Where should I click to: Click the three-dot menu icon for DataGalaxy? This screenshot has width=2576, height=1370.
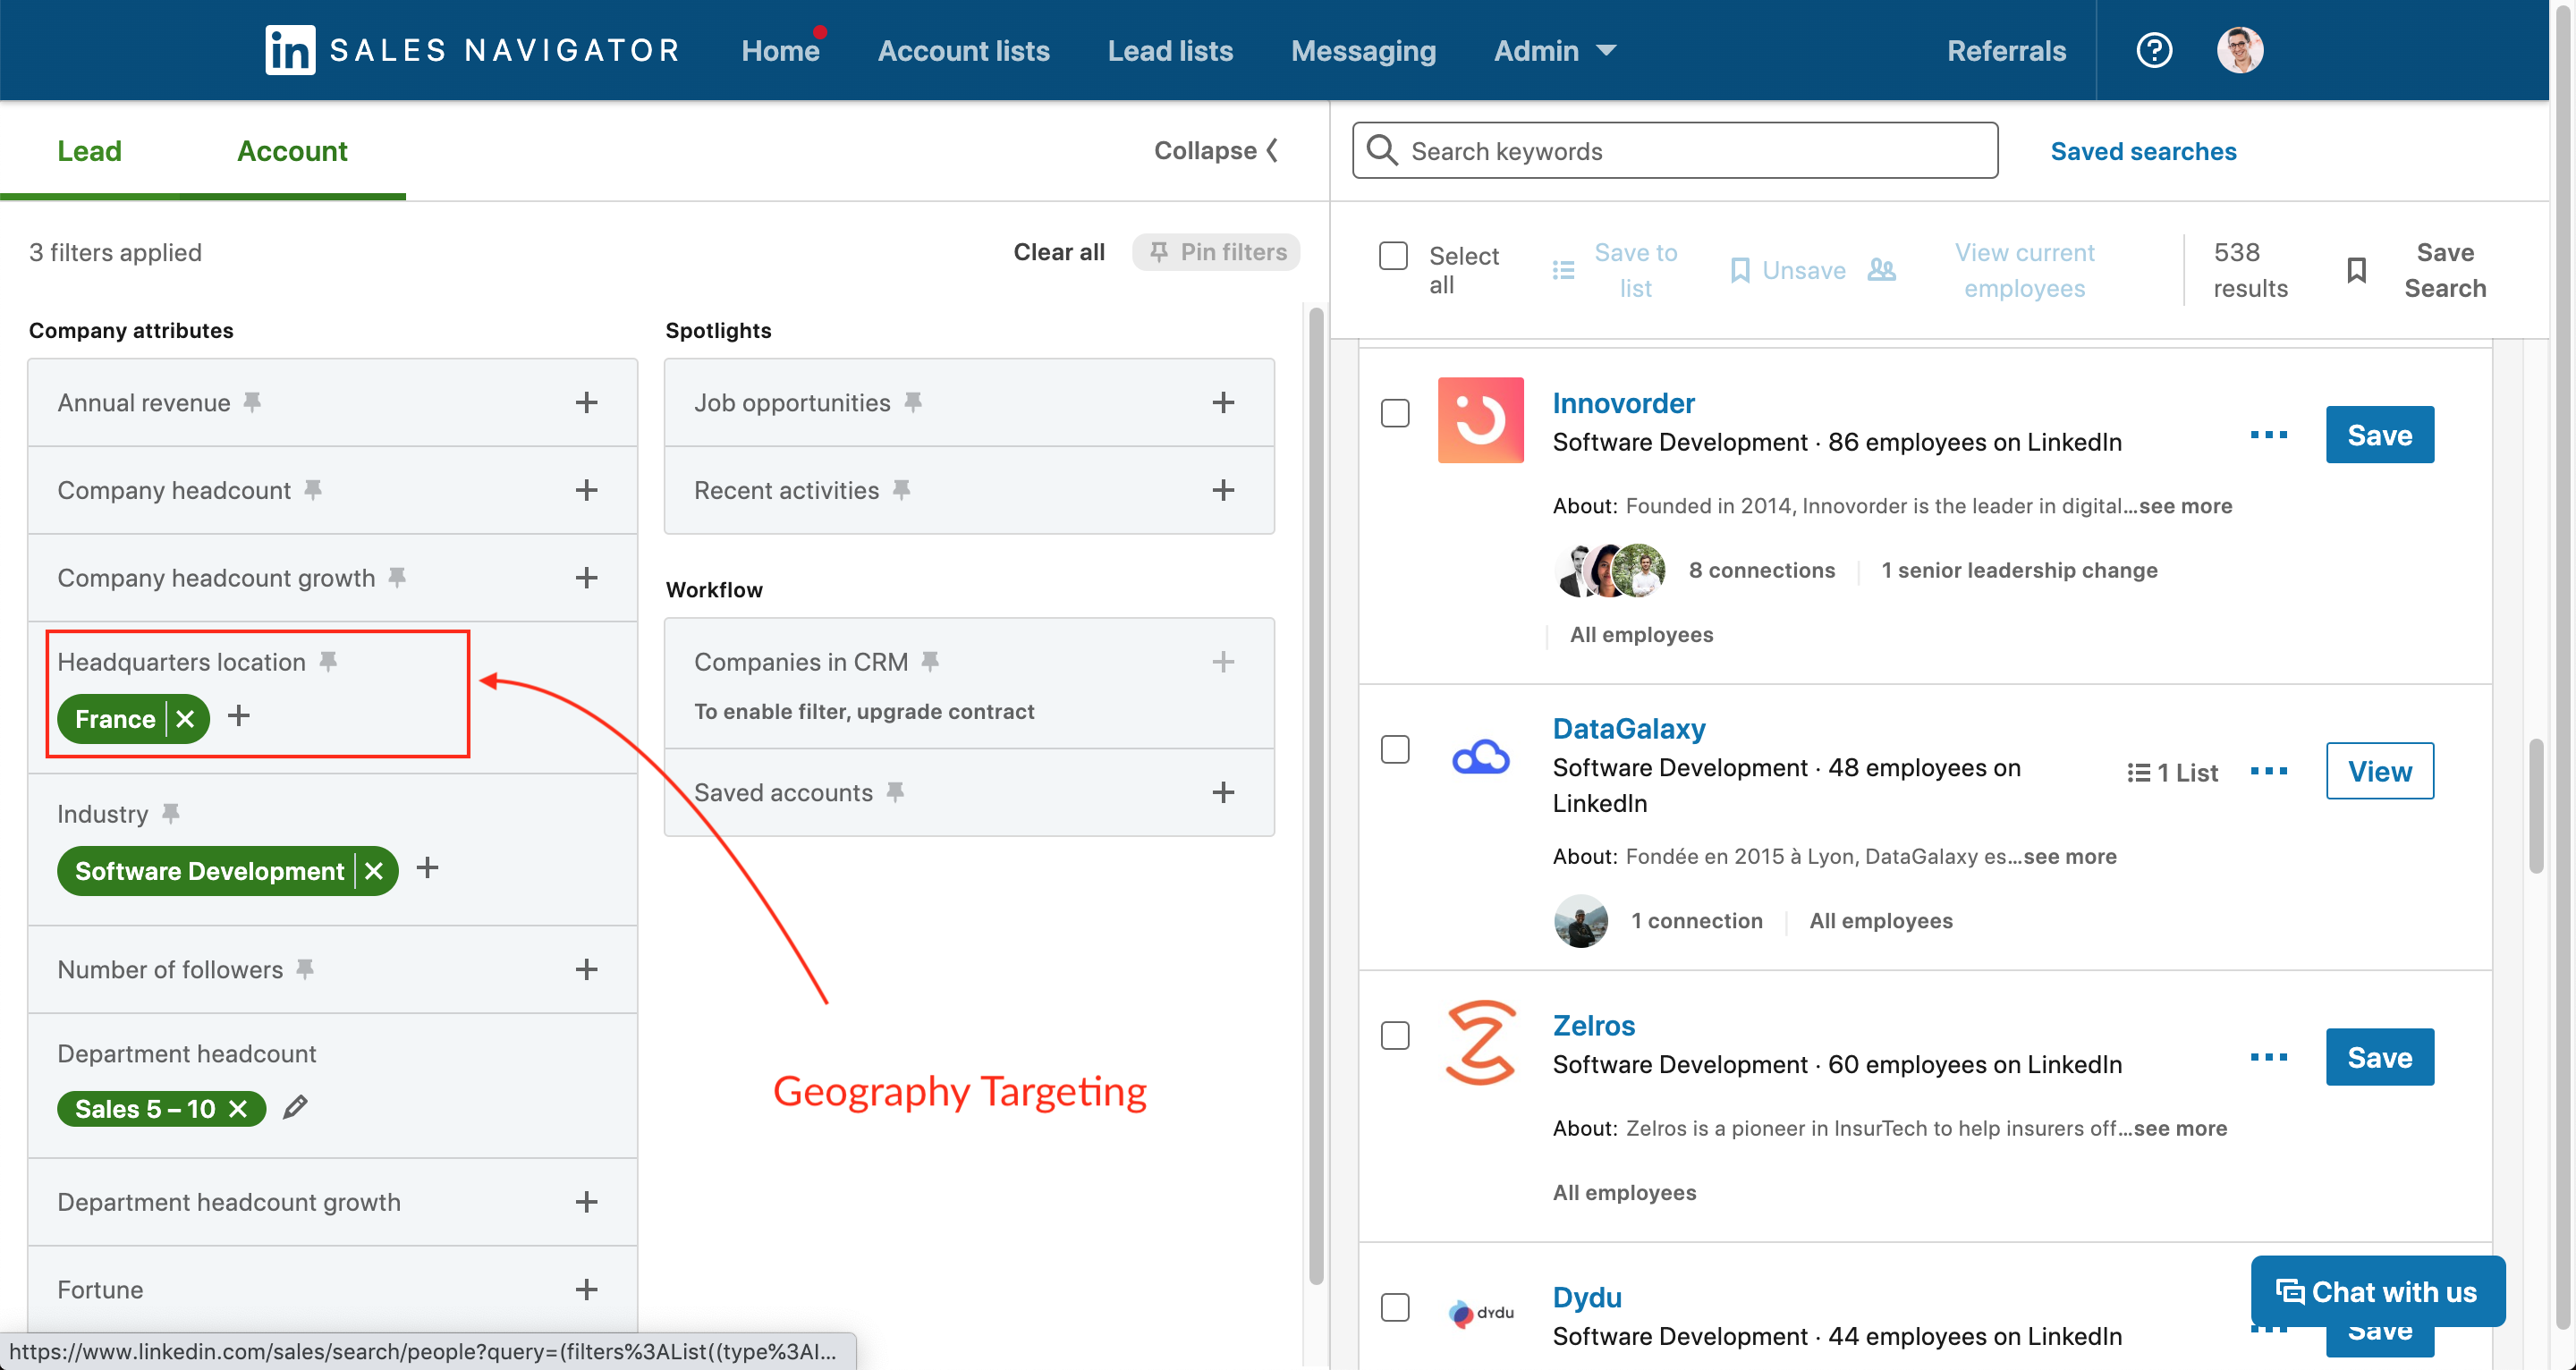click(2267, 770)
